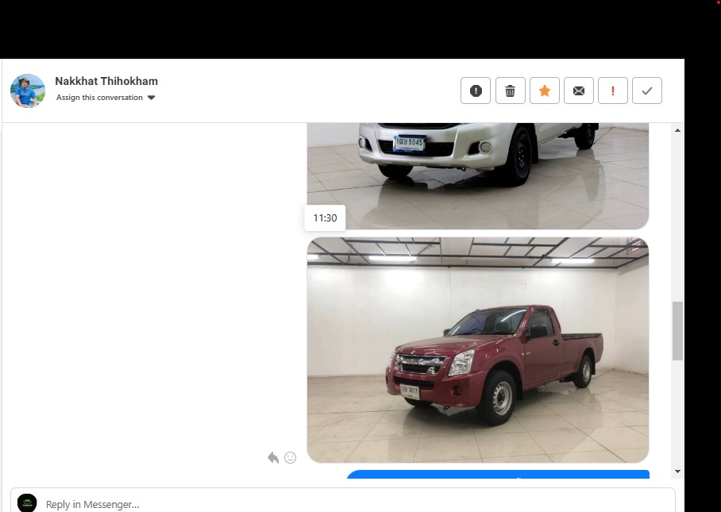
Task: Click the 11:30 timestamp label
Action: point(325,218)
